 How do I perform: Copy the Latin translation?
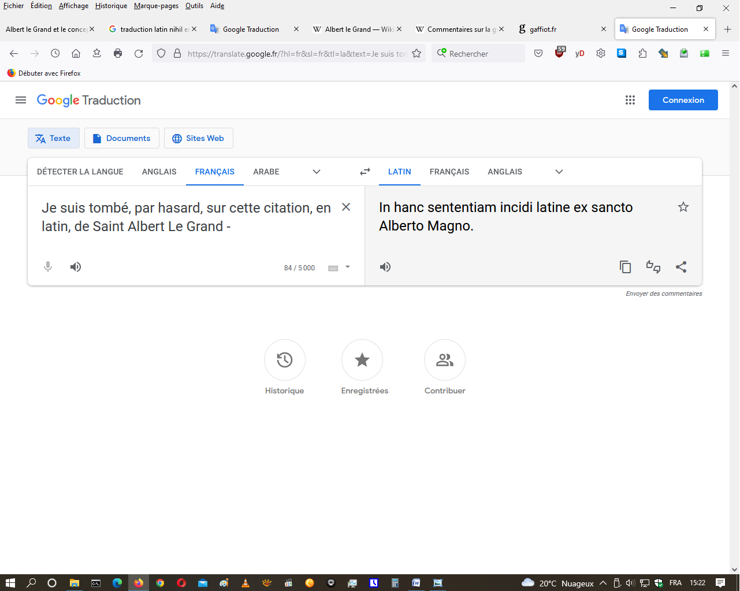point(626,267)
